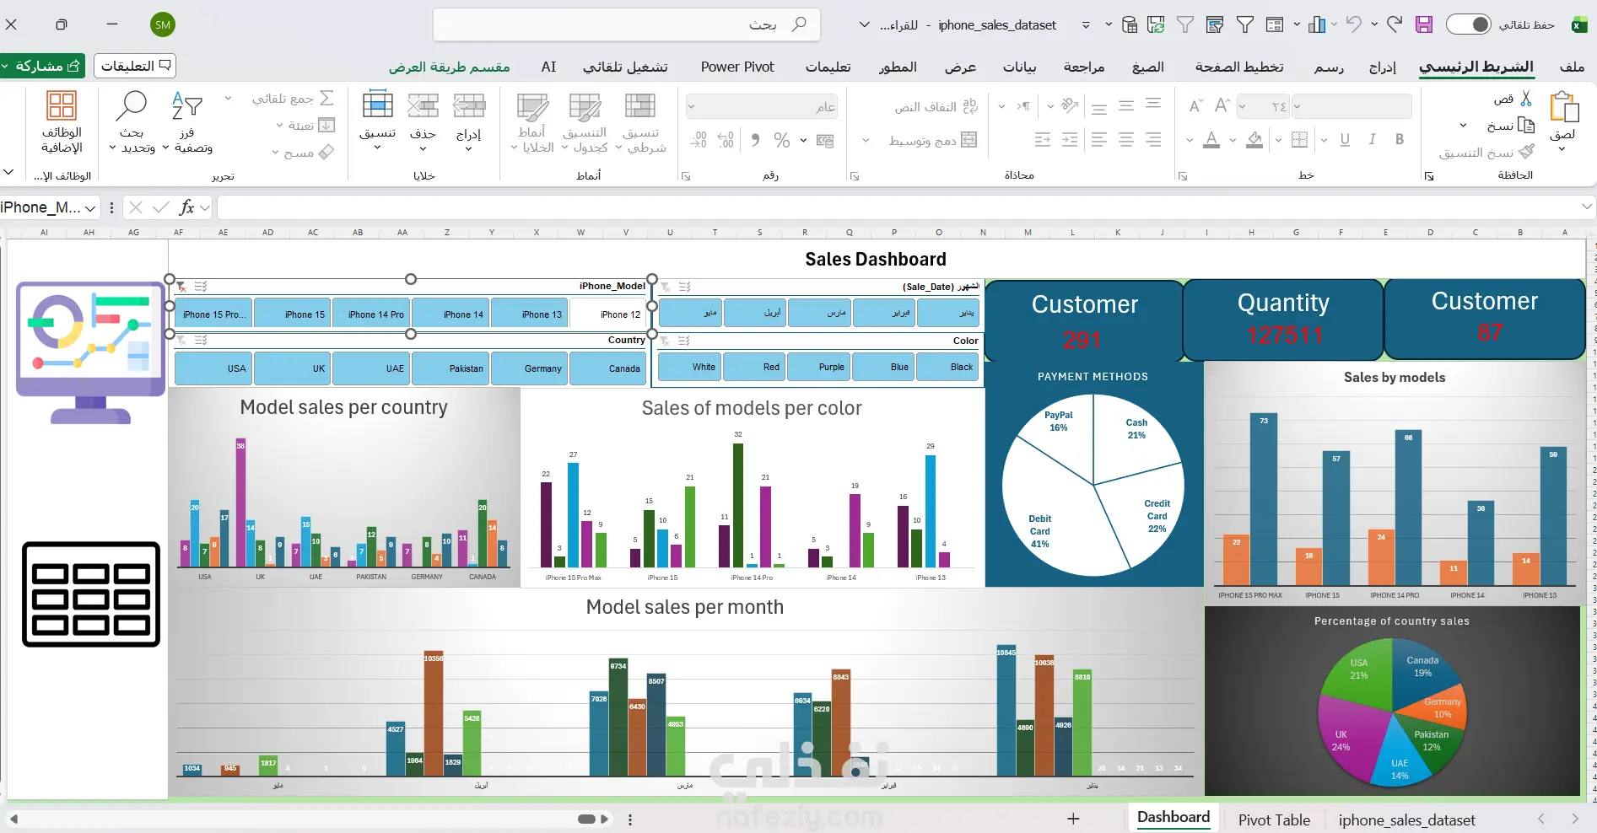The height and width of the screenshot is (833, 1597).
Task: Select iPhone 14 Pro in the model slicer
Action: coord(371,314)
